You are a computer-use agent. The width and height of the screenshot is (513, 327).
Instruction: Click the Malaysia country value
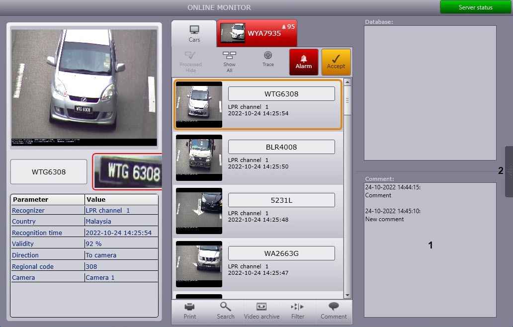tap(98, 221)
